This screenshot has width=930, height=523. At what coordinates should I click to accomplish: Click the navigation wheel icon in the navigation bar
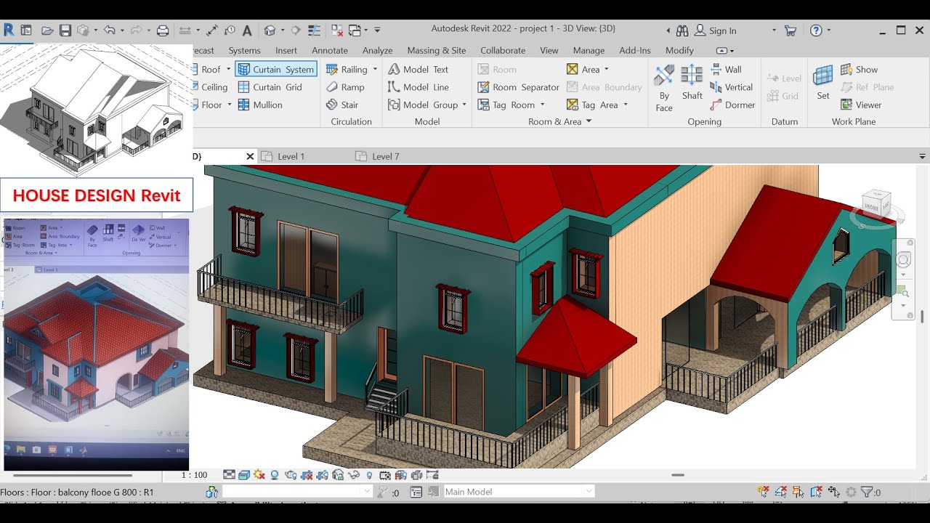point(903,260)
